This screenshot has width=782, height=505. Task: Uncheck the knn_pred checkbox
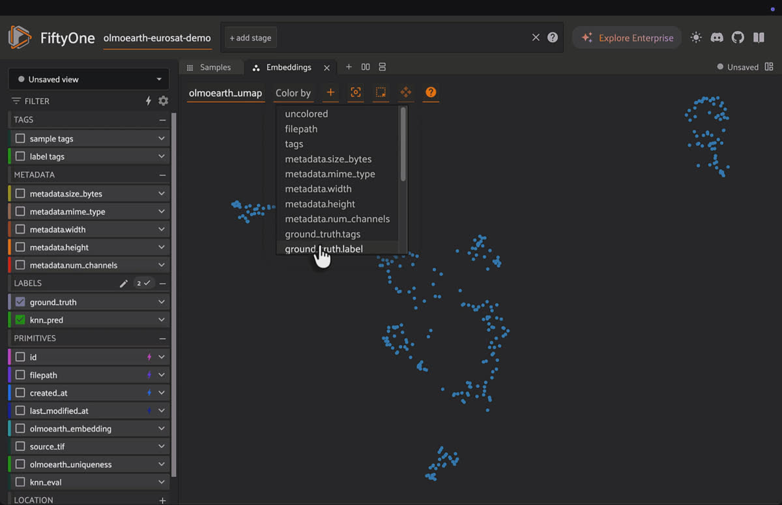20,320
